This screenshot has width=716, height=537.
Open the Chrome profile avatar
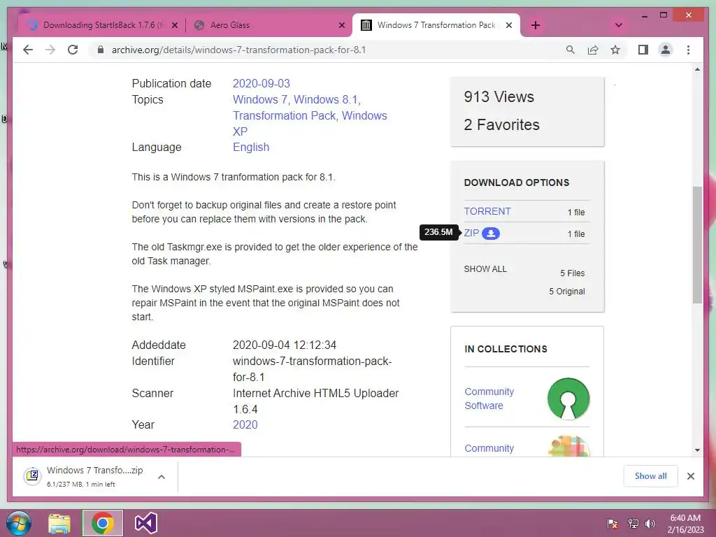tap(666, 50)
